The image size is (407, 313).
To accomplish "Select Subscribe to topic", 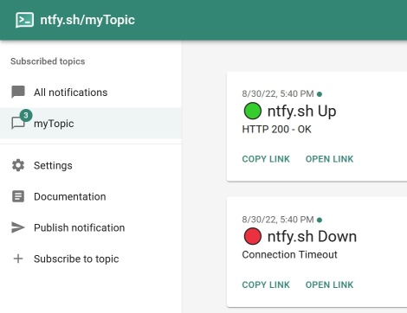I will (91, 259).
